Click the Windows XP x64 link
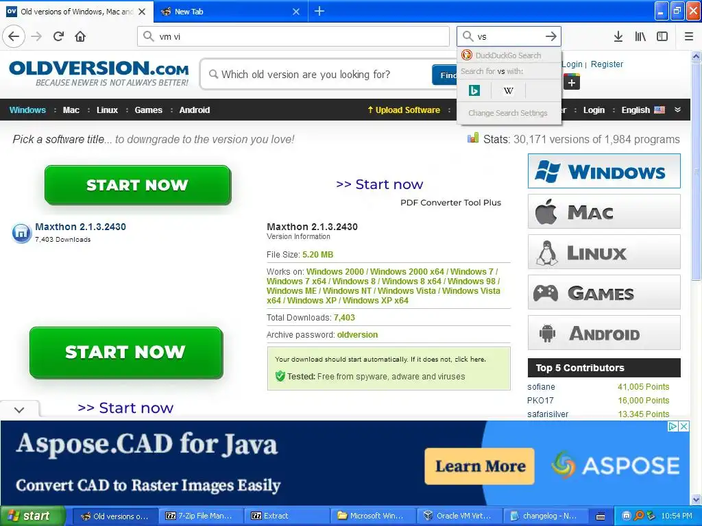This screenshot has height=526, width=702. click(375, 301)
